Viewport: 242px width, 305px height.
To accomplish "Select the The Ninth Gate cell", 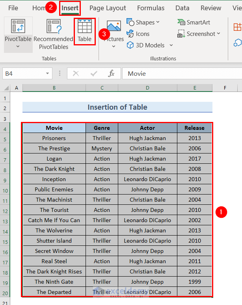I will [x=54, y=282].
